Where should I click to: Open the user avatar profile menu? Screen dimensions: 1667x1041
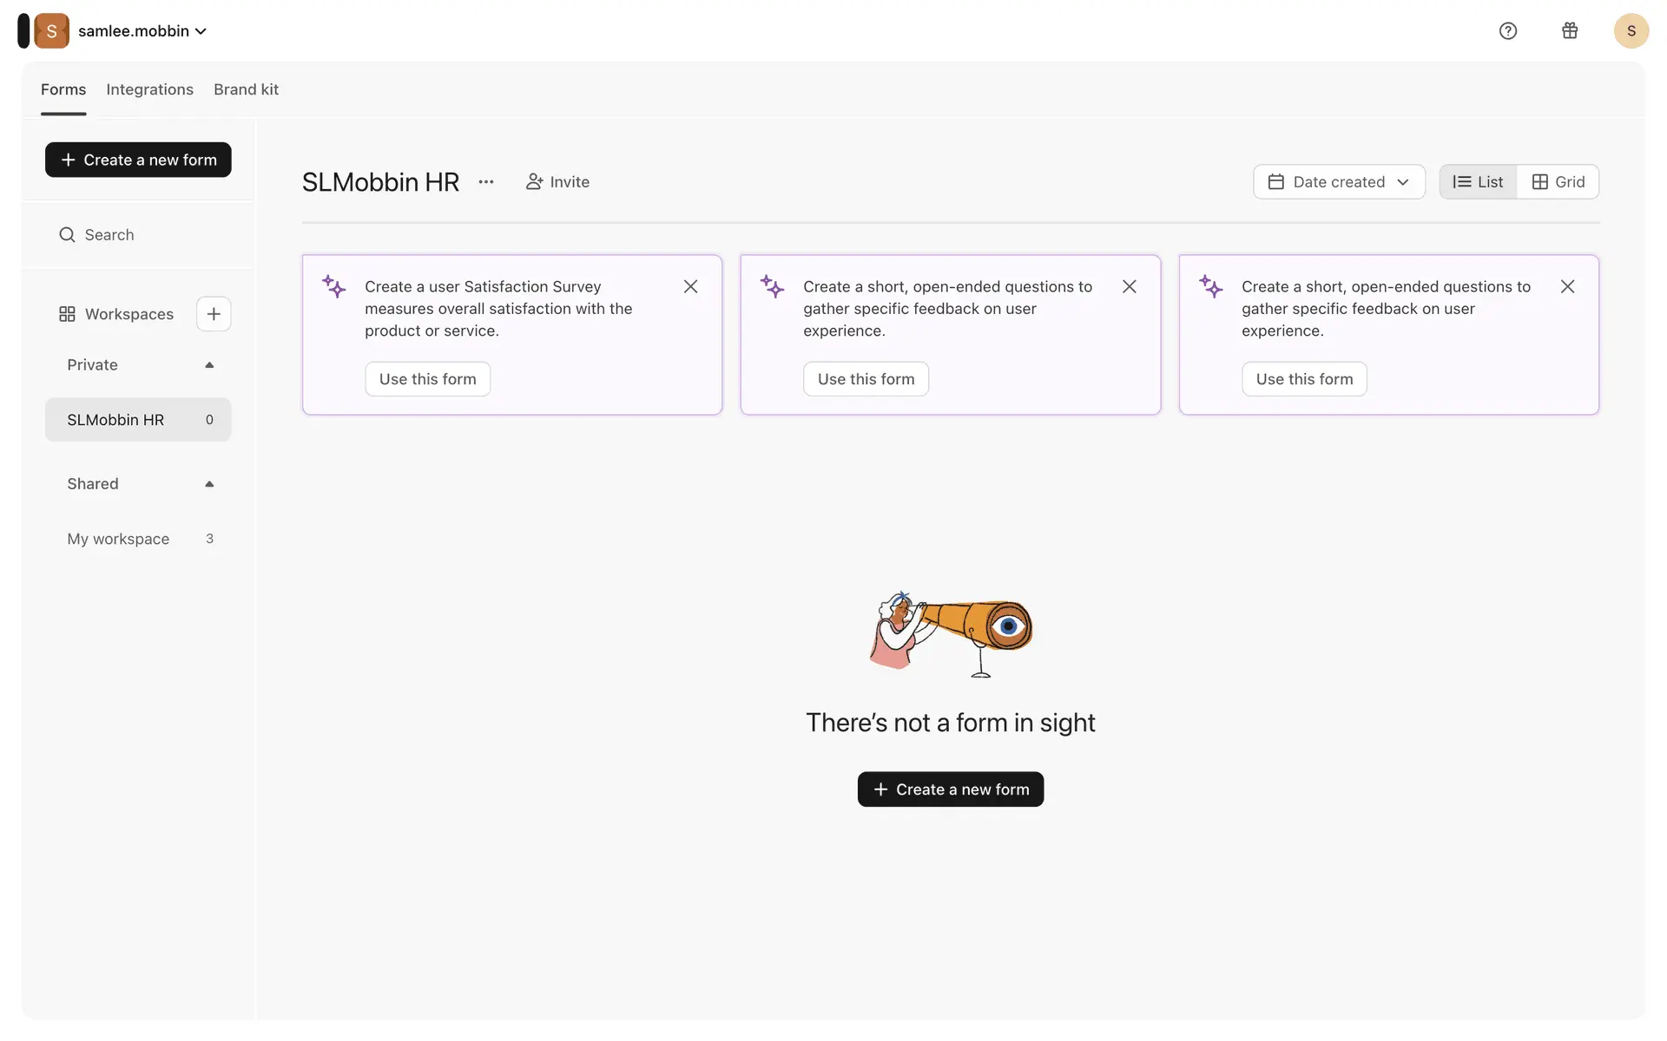coord(1631,31)
